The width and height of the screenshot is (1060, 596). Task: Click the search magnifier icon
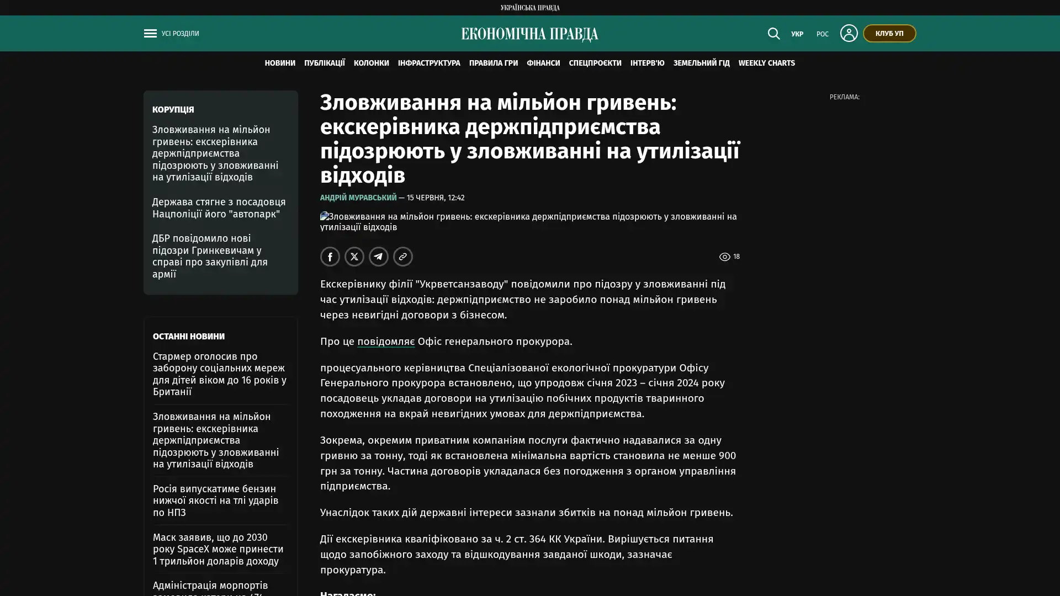[773, 34]
